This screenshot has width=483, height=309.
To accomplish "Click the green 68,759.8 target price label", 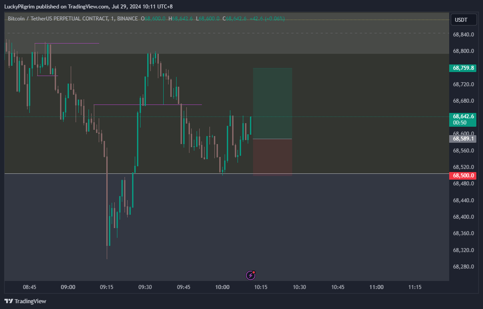I will [463, 68].
